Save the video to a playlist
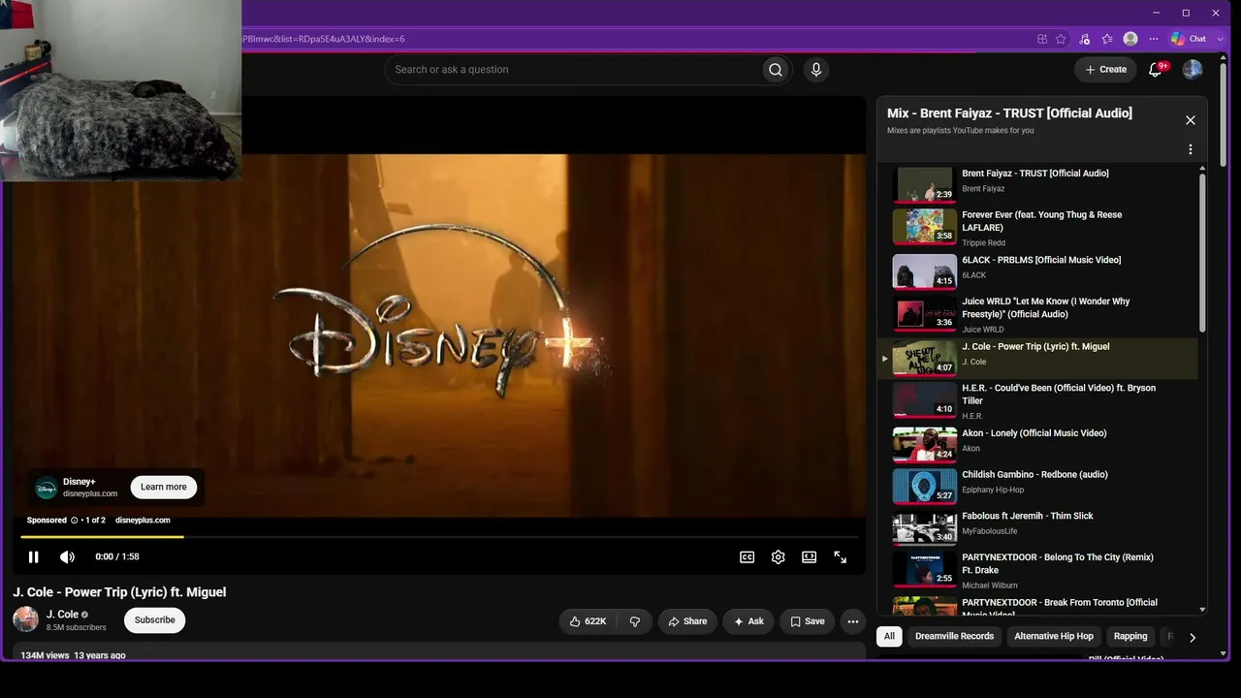 click(x=807, y=621)
